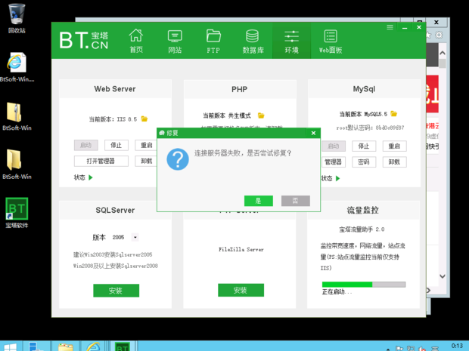Open the BtSoft-Win... IE file icon
Screen dimensions: 469x351
click(x=17, y=67)
